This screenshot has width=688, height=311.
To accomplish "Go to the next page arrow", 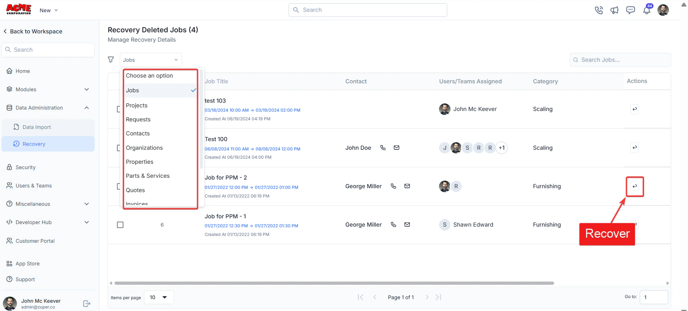I will pos(427,297).
